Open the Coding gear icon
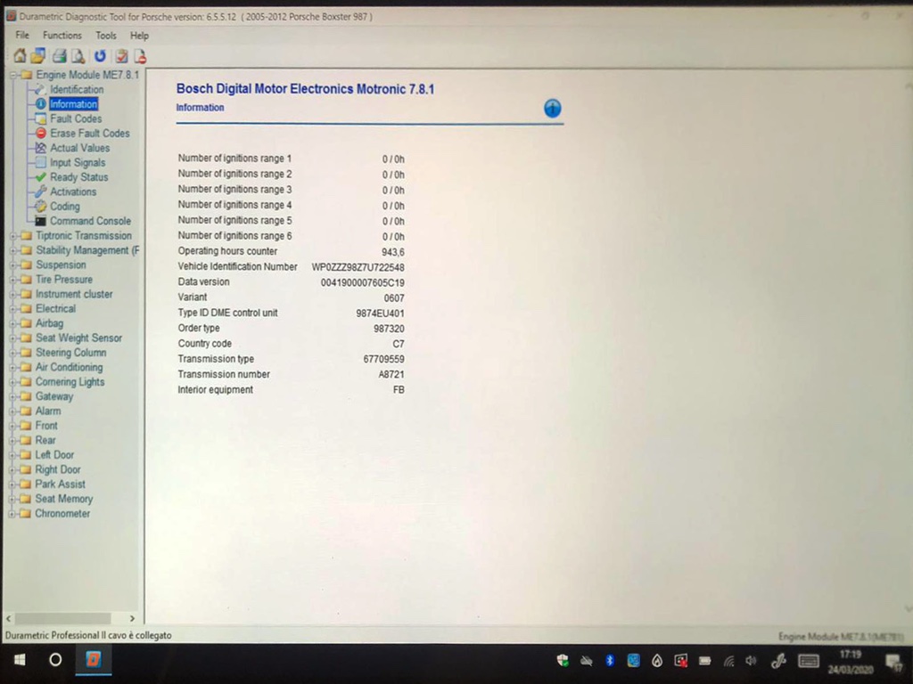Screen dimensions: 913x684 (40, 206)
